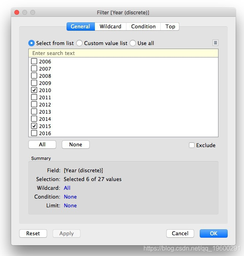Check the 2013 year box
This screenshot has height=256, width=244.
point(34,112)
